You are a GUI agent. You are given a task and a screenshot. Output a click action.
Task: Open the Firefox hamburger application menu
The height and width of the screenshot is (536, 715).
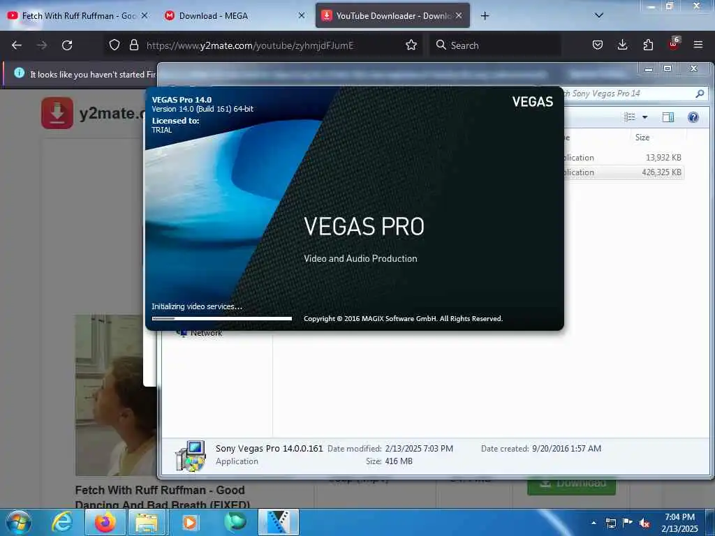coord(698,45)
